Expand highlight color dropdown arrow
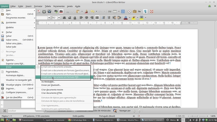The height and width of the screenshot is (122, 217). tap(138, 17)
